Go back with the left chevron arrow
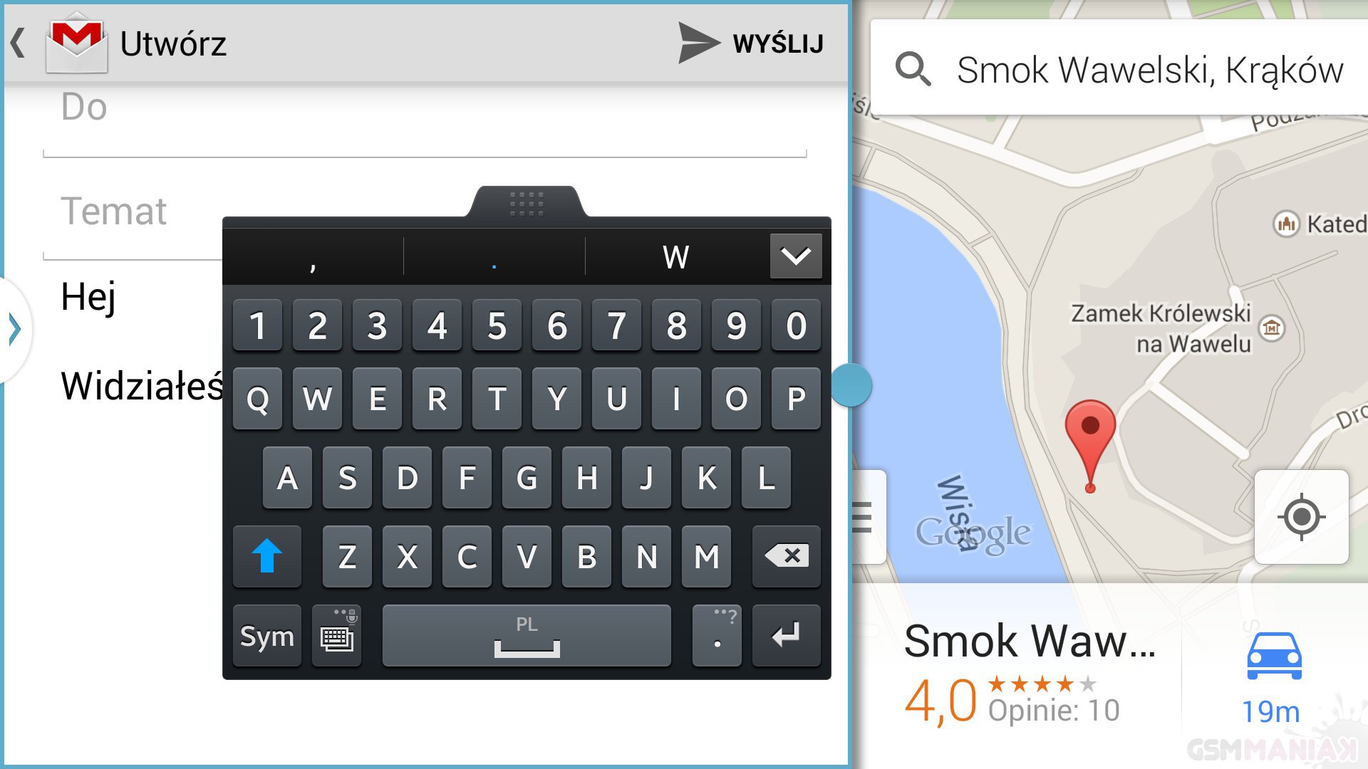Viewport: 1368px width, 769px height. click(x=18, y=43)
